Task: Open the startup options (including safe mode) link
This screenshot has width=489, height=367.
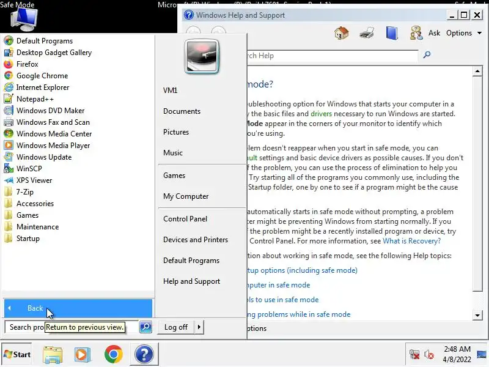Action: (x=302, y=270)
